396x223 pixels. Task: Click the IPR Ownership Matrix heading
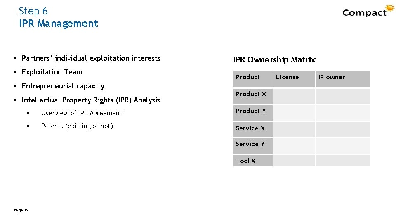pos(274,60)
